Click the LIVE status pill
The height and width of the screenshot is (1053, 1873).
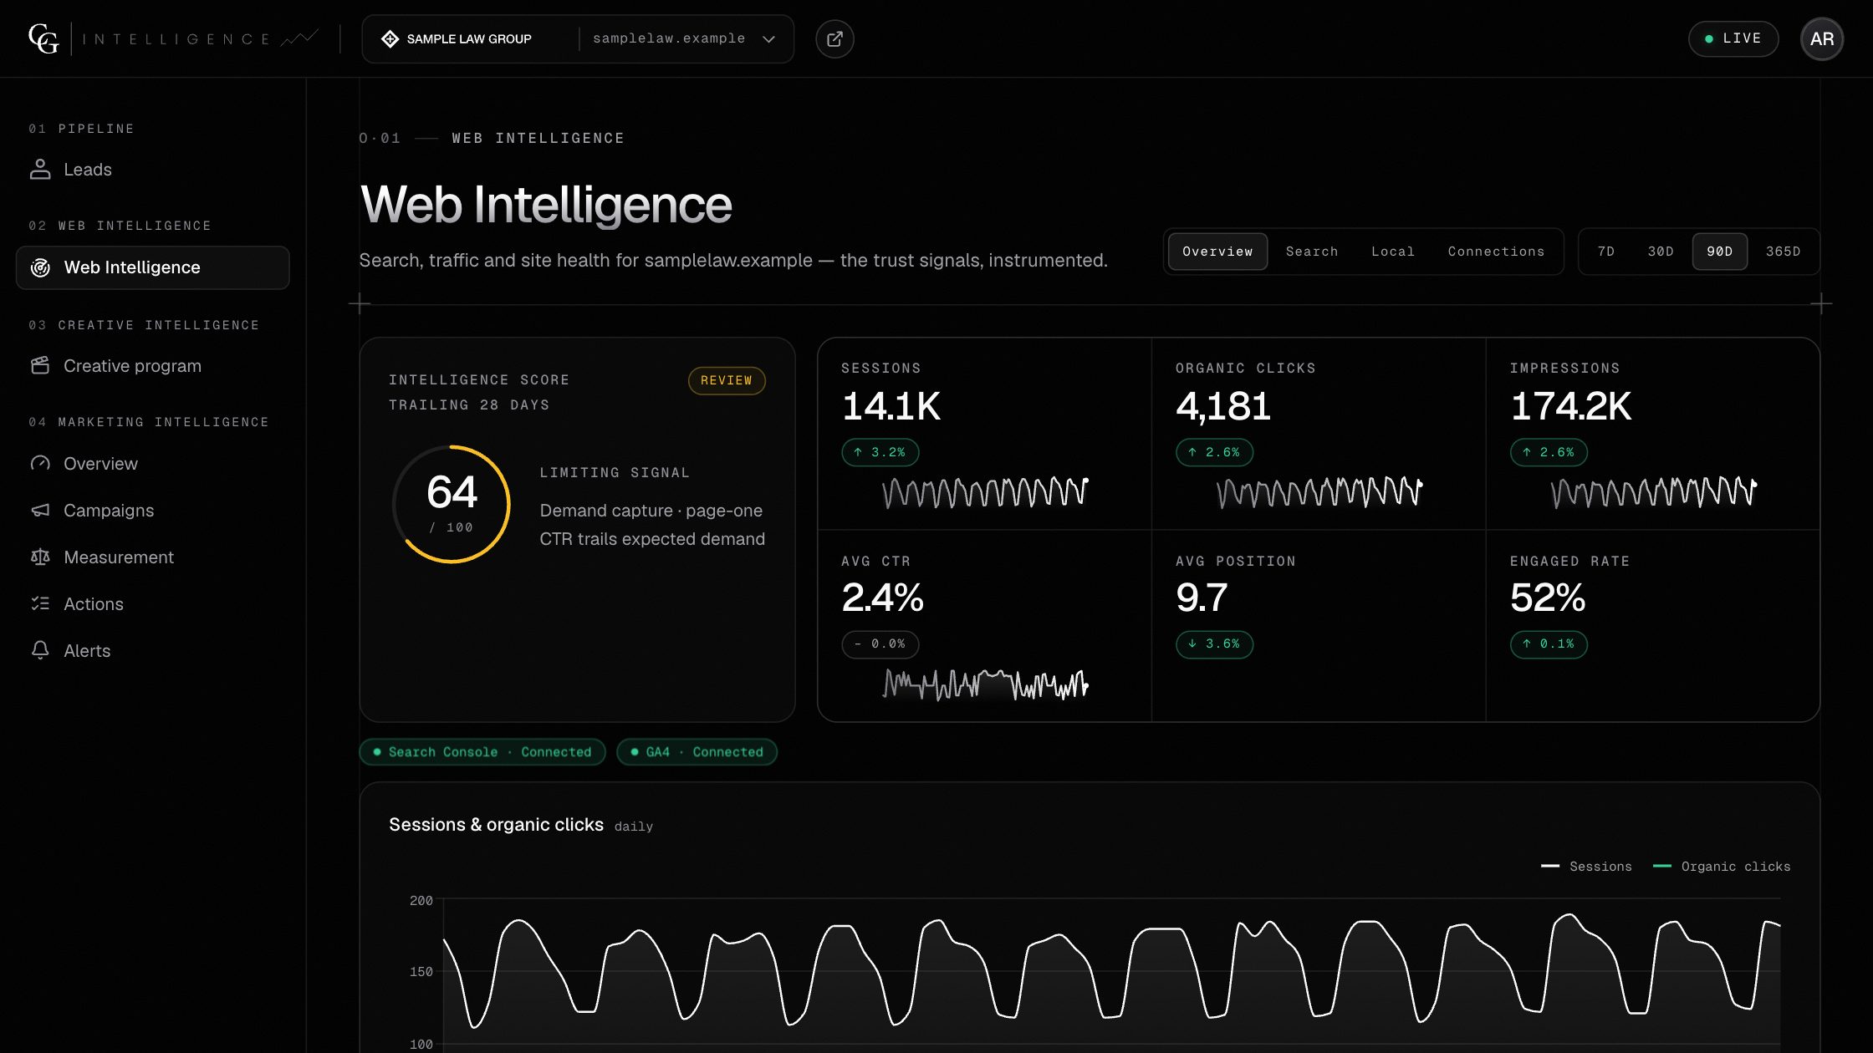(1733, 38)
